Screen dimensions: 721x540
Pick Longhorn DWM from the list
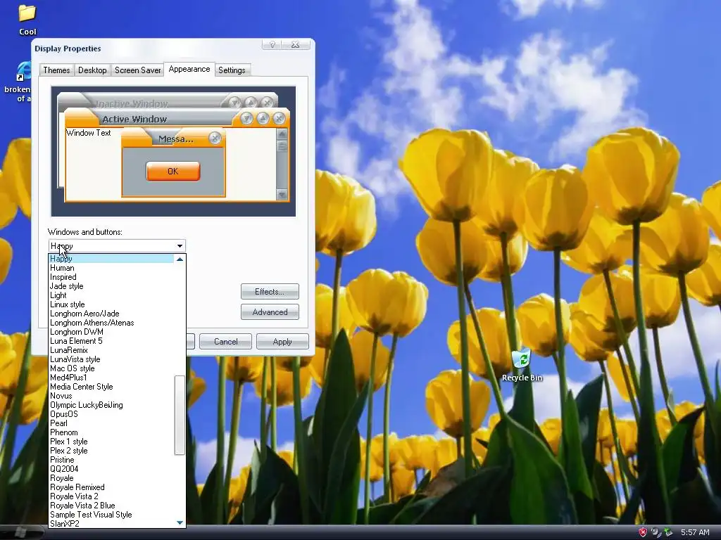click(x=111, y=332)
